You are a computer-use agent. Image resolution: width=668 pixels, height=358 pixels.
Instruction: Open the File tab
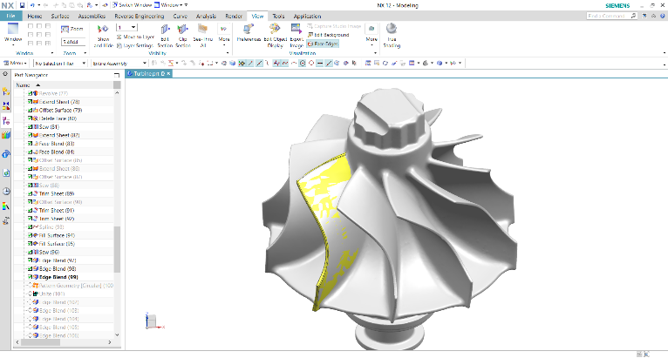[x=10, y=16]
